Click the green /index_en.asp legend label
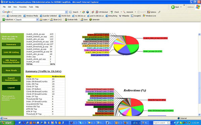 153,51
